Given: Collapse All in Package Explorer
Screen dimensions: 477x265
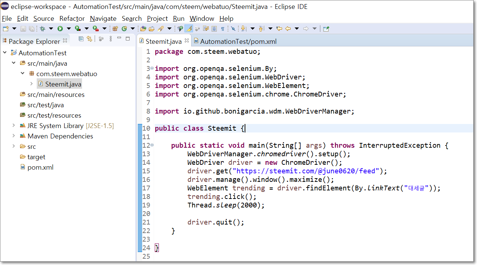Looking at the screenshot, I should 81,39.
